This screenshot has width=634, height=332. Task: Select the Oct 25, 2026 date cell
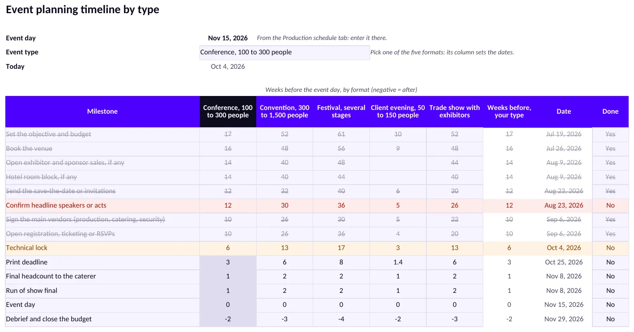(x=564, y=262)
